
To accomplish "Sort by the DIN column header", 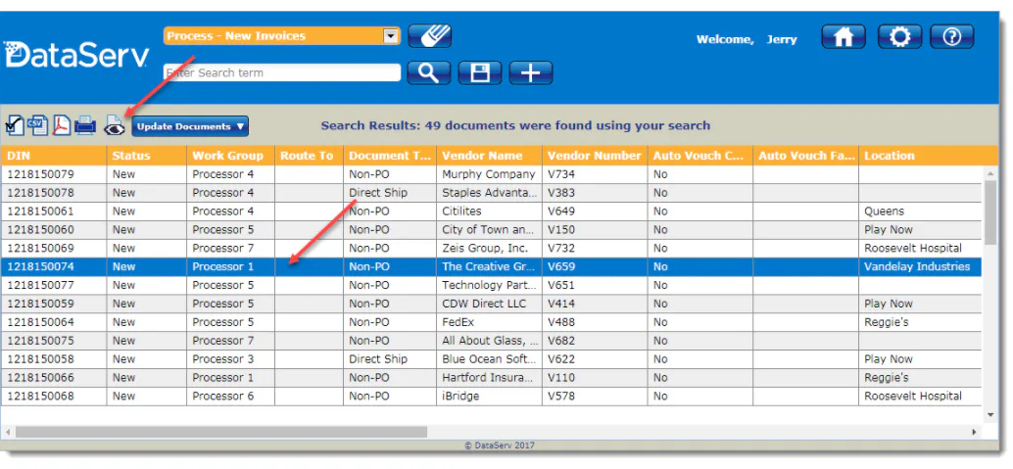I will coord(54,156).
